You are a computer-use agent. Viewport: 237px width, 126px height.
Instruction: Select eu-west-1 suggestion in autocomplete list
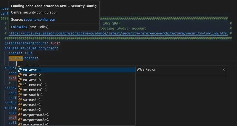76,70
